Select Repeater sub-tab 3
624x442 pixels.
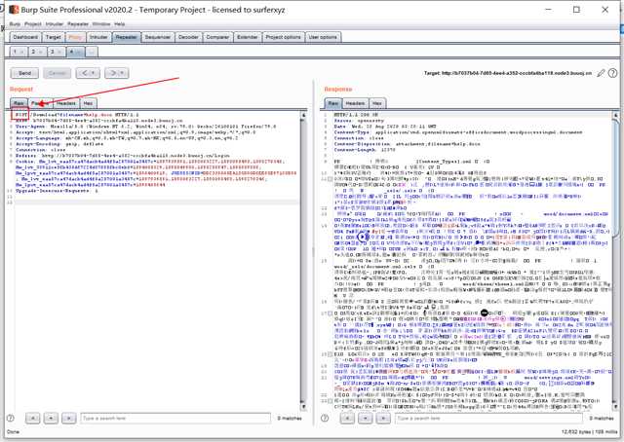tap(53, 52)
